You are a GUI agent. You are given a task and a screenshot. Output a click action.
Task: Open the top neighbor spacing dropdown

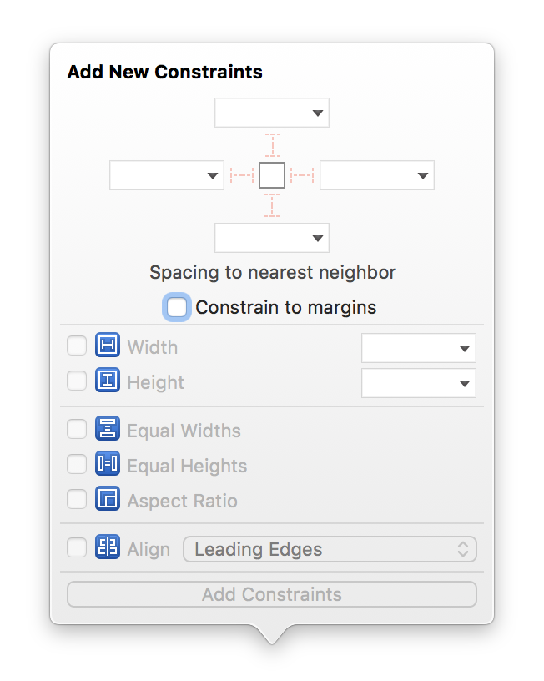tap(271, 113)
